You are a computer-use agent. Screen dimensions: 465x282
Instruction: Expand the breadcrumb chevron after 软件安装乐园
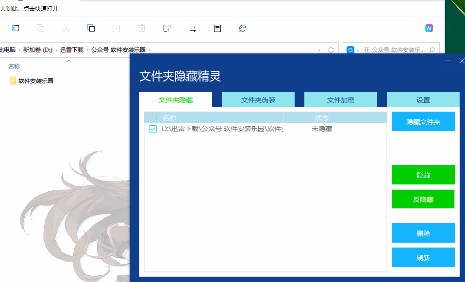pos(149,50)
